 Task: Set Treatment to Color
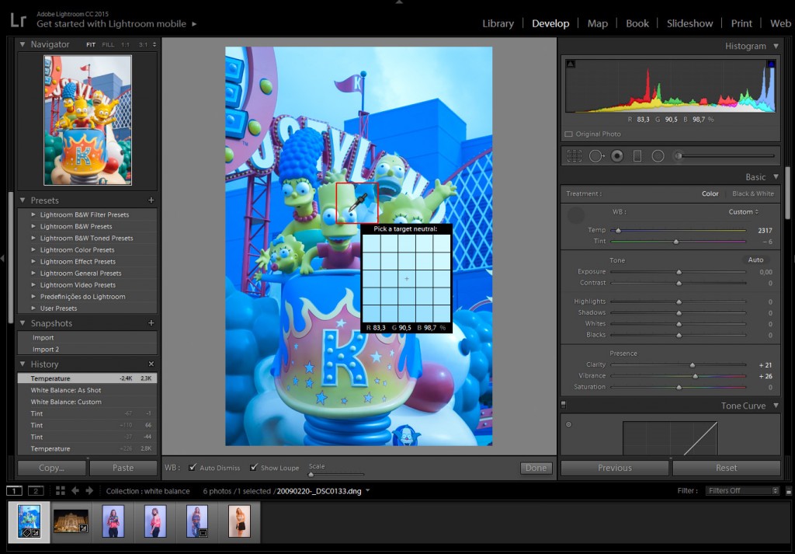(x=710, y=193)
